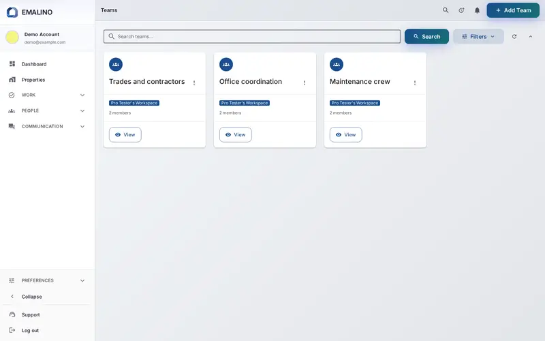Click the Demo Account name
Screen dimensions: 545x341
coord(42,35)
